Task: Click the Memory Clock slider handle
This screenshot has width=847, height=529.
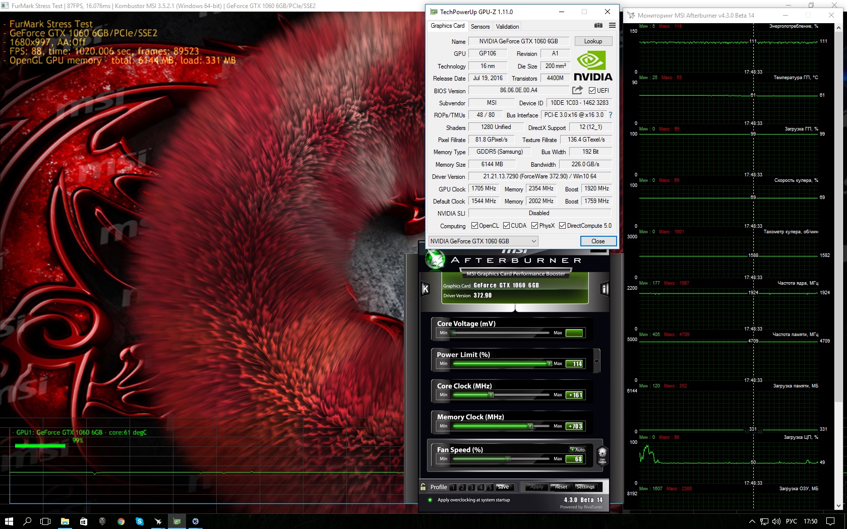Action: pyautogui.click(x=530, y=426)
